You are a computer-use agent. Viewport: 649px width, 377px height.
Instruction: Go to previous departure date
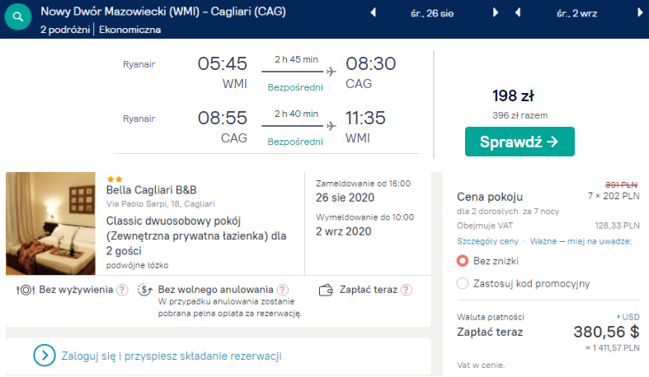372,13
